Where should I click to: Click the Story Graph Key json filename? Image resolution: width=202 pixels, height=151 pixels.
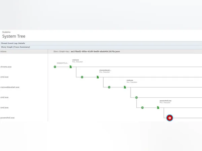coord(95,51)
